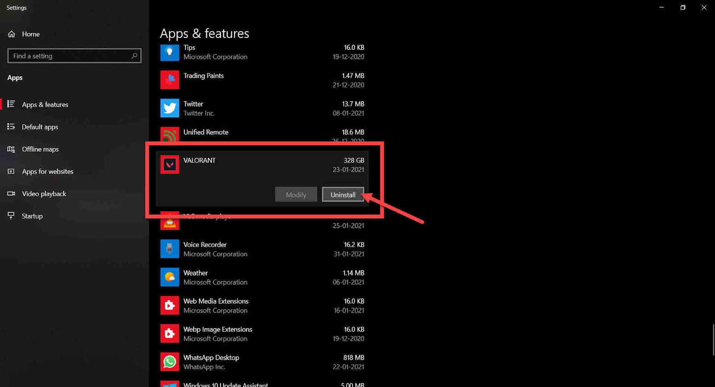715x387 pixels.
Task: Click the apps list vertical scrollbar thumb
Action: tap(713, 340)
